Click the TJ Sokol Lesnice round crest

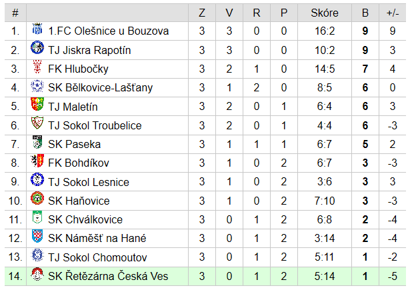tap(37, 179)
